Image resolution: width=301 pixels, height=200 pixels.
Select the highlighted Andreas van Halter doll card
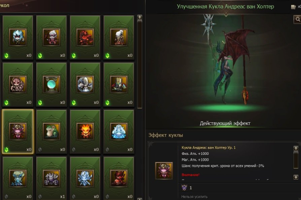click(18, 131)
